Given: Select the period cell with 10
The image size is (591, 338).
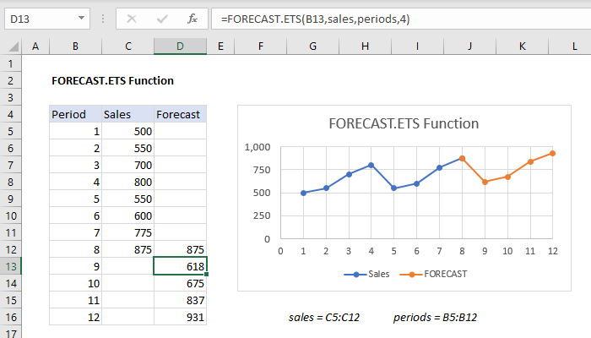Looking at the screenshot, I should click(75, 283).
